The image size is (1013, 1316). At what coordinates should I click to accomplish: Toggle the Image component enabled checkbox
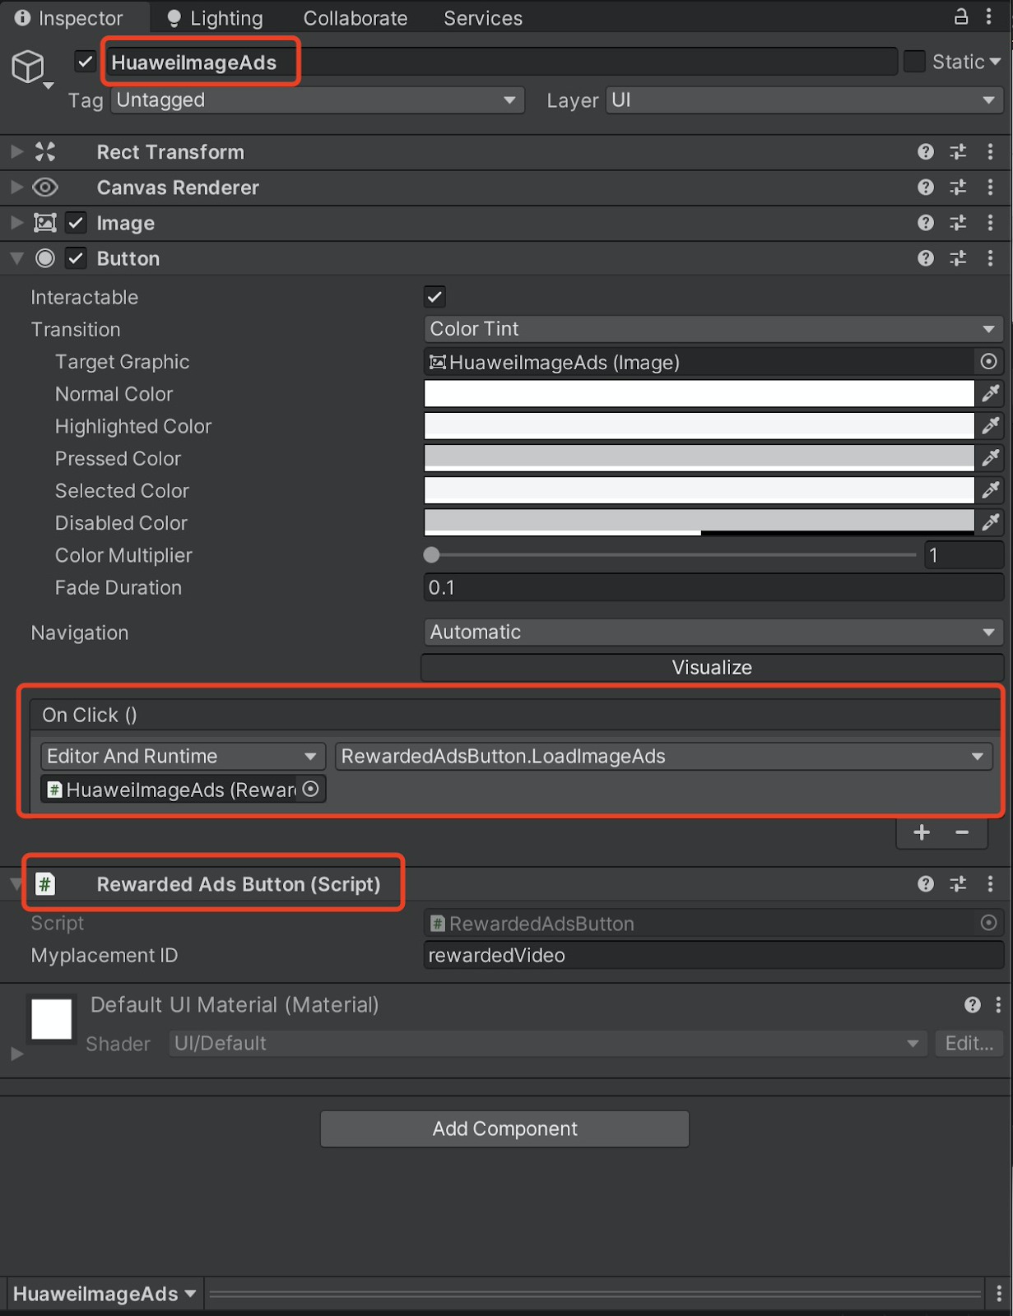76,222
